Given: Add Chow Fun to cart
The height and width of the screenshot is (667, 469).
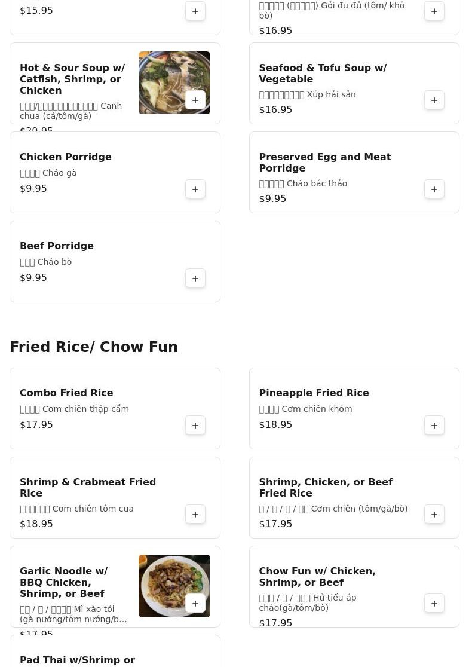Looking at the screenshot, I should (434, 604).
